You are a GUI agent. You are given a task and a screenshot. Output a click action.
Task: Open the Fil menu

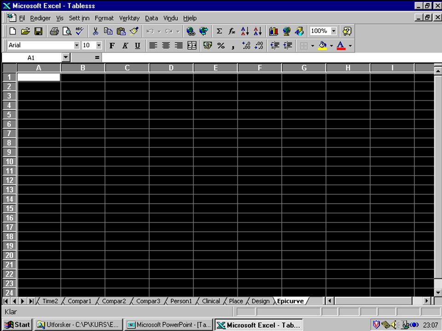pyautogui.click(x=22, y=18)
